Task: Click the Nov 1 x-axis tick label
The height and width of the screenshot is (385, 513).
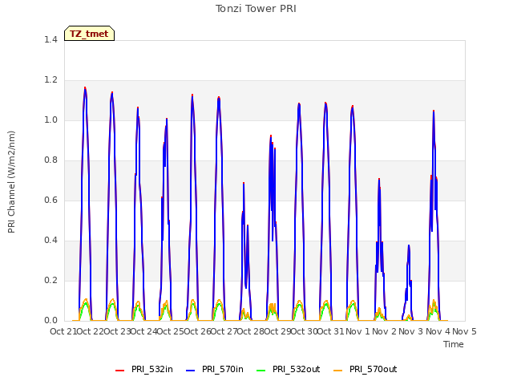Action: click(x=357, y=331)
